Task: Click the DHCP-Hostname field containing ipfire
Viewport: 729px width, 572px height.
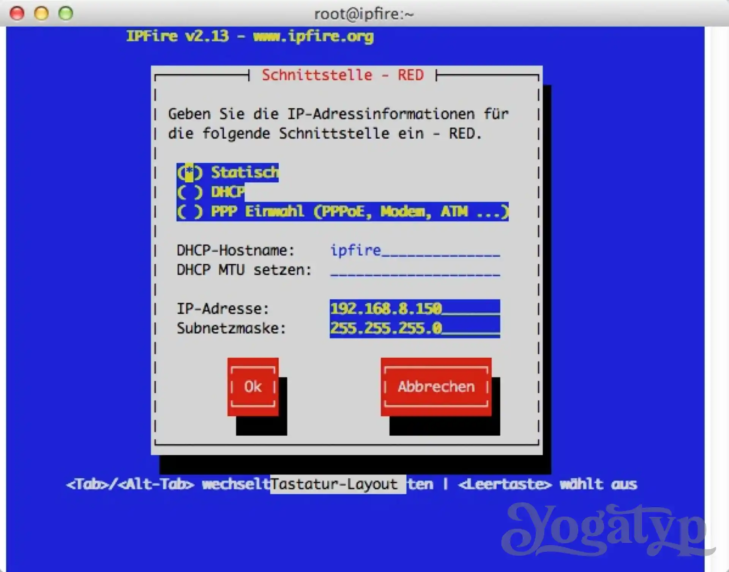Action: 415,250
